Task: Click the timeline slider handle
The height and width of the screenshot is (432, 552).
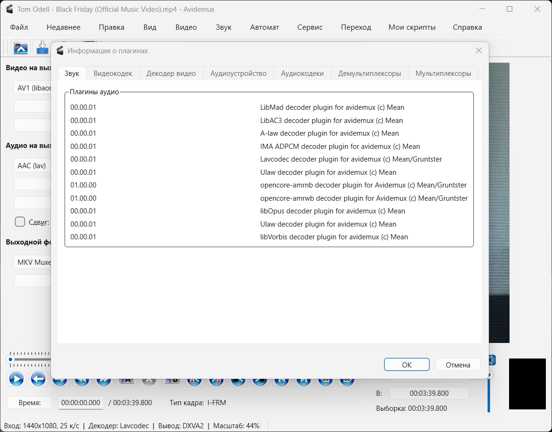Action: tap(10, 359)
